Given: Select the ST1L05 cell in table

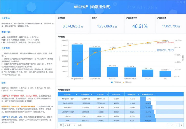Looking at the screenshot, I should (x=68, y=116).
